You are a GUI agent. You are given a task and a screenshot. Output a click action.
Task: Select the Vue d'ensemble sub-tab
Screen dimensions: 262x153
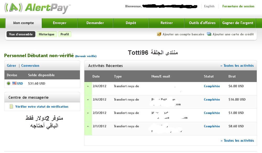click(21, 34)
